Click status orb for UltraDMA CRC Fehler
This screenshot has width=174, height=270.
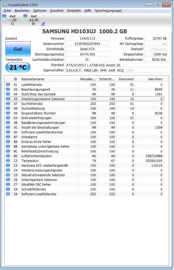(x=8, y=184)
